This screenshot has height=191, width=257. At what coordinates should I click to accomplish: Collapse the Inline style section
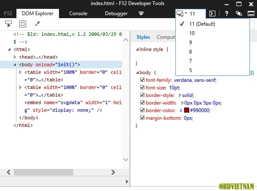tap(137, 49)
